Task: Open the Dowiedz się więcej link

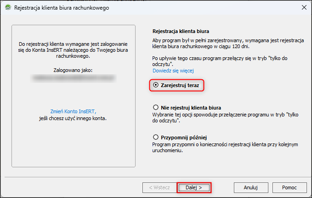Action: (x=173, y=71)
